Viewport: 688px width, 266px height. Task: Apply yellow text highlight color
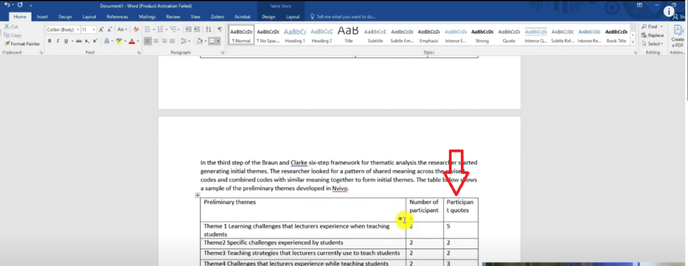tap(119, 41)
